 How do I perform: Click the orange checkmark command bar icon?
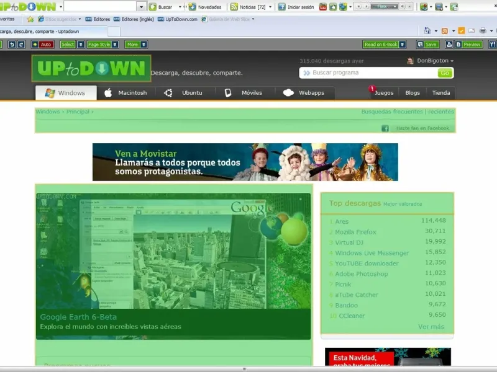(462, 30)
